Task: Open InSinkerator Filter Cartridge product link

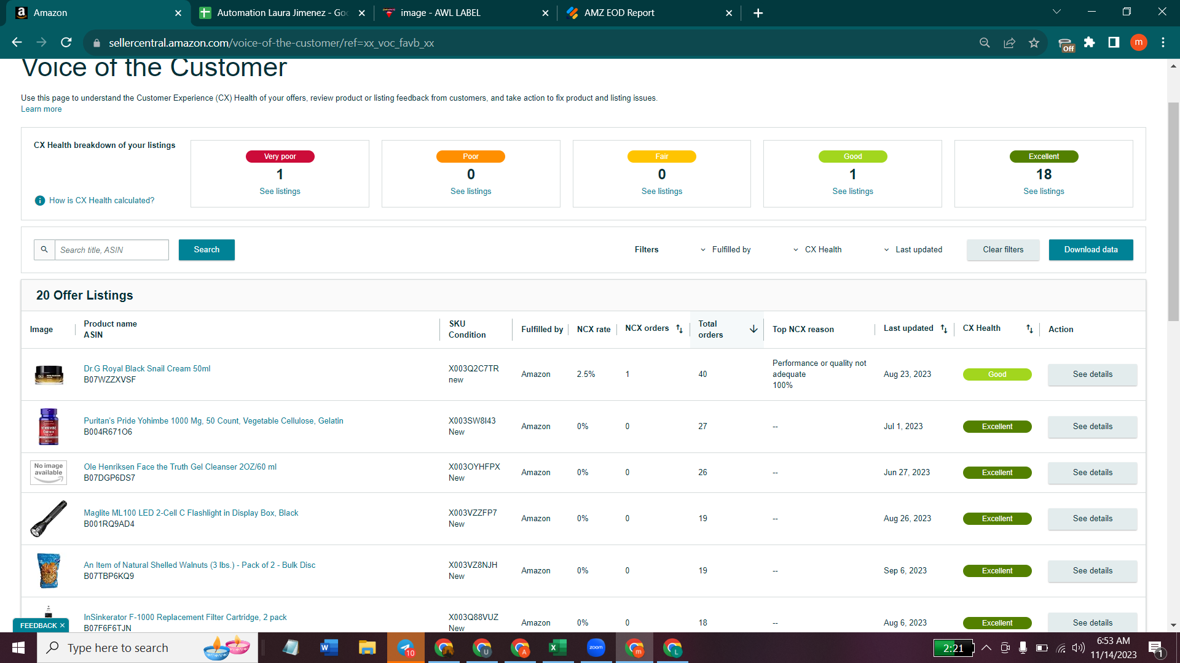Action: coord(185,618)
